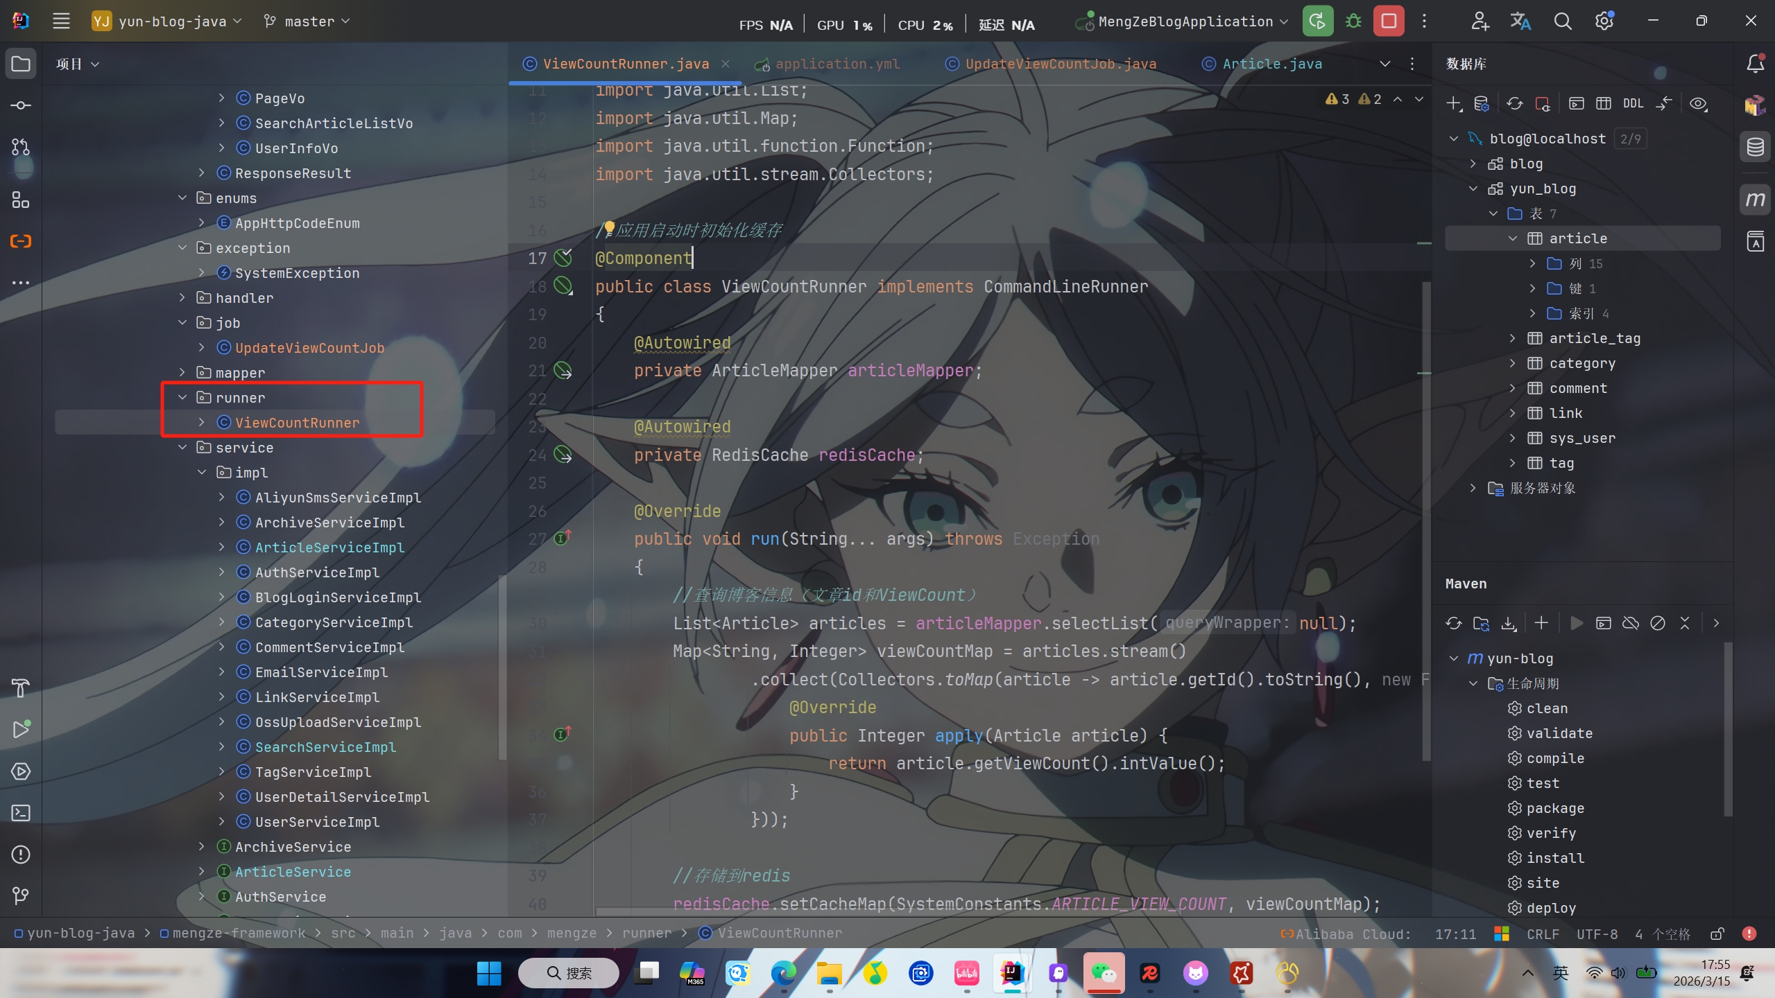Collapse the runner package folder
Image resolution: width=1775 pixels, height=998 pixels.
(182, 398)
